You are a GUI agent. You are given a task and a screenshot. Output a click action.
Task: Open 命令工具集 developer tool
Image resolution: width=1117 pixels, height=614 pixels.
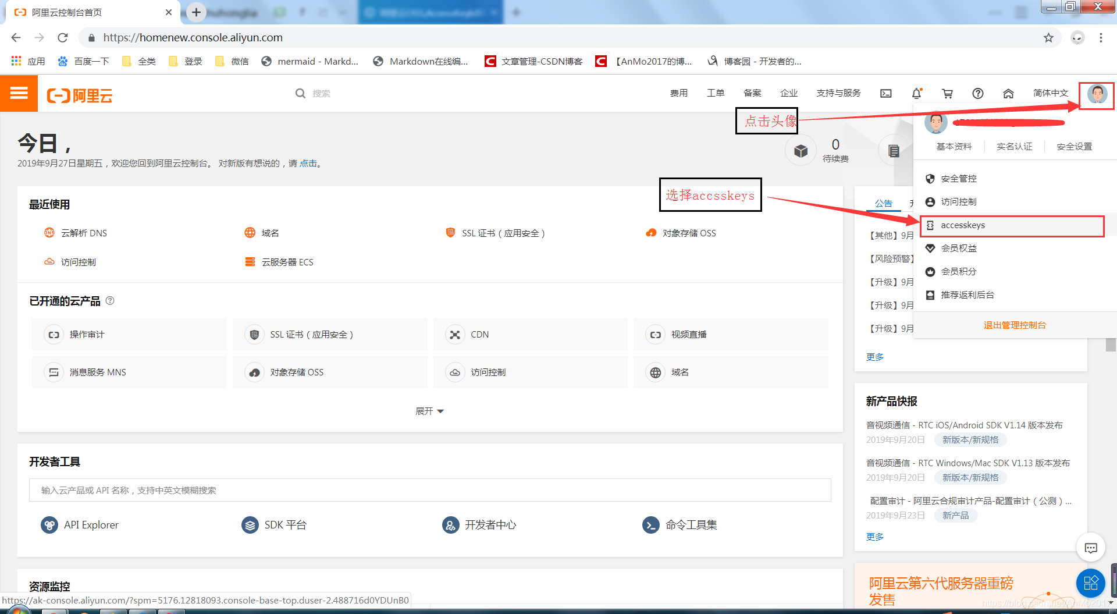tap(680, 525)
